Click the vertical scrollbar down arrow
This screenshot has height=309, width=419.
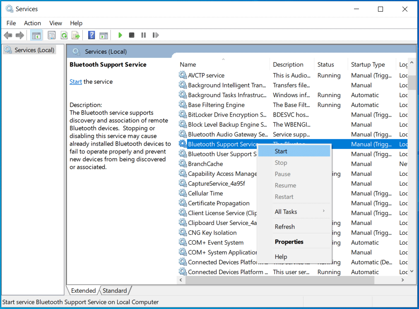[412, 271]
